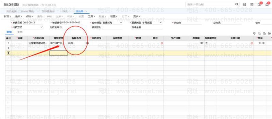Viewport: 272px width, 119px height.
Task: Click red info icon in 批号 cell
Action: click(162, 43)
